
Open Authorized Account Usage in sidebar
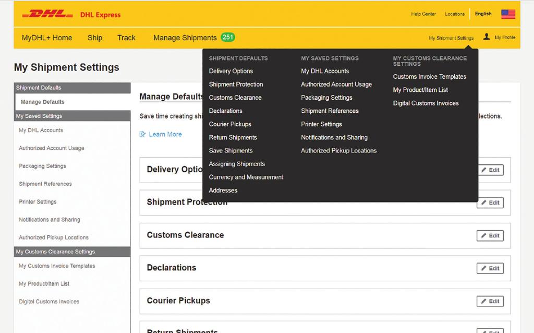click(52, 148)
